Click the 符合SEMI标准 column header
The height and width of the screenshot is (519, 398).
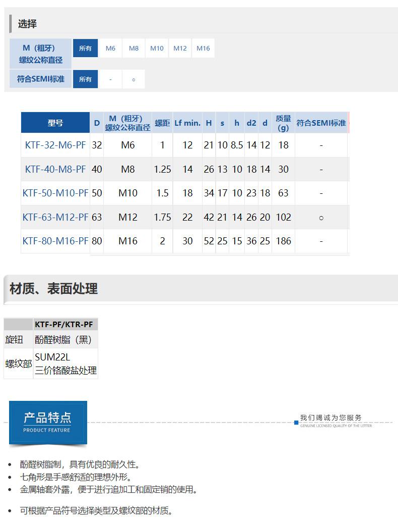(x=321, y=123)
